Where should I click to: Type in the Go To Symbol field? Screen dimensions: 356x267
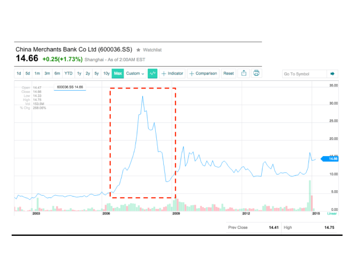coord(303,74)
